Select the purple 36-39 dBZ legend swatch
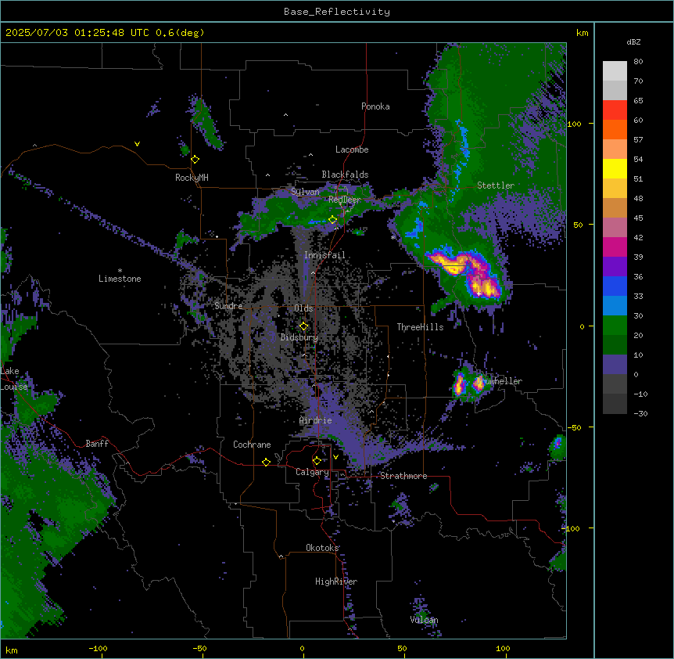 pyautogui.click(x=615, y=267)
